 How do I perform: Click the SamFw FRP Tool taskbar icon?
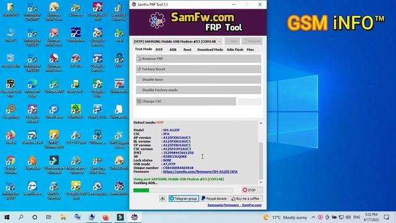point(134,217)
